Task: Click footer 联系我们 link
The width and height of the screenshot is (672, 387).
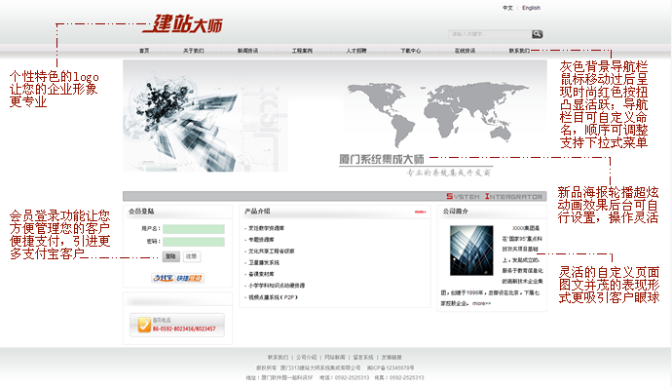Action: tap(279, 357)
